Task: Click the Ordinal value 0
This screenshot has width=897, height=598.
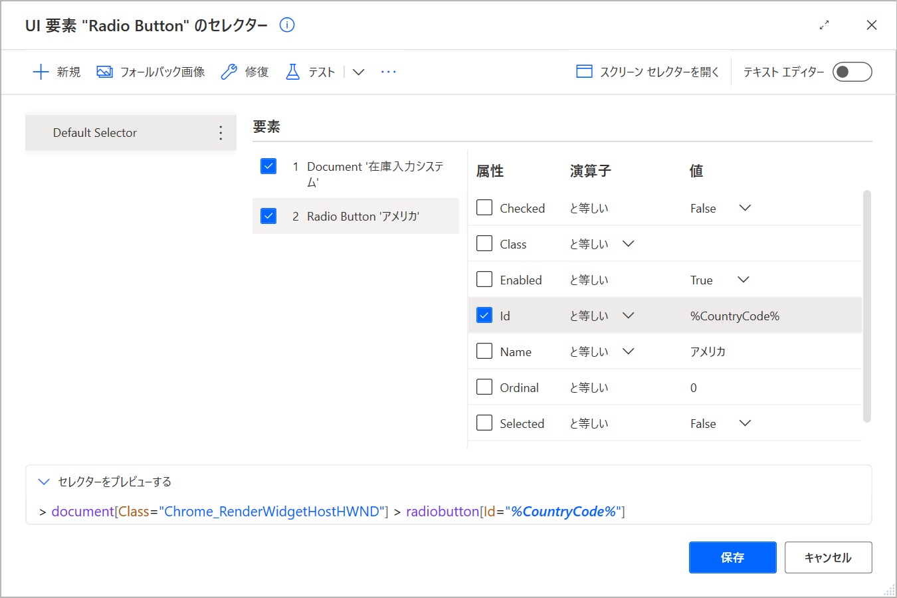Action: 693,387
